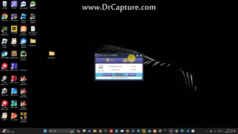Open Microsoft Edge from the taskbar
The width and height of the screenshot is (238, 134).
pyautogui.click(x=182, y=131)
